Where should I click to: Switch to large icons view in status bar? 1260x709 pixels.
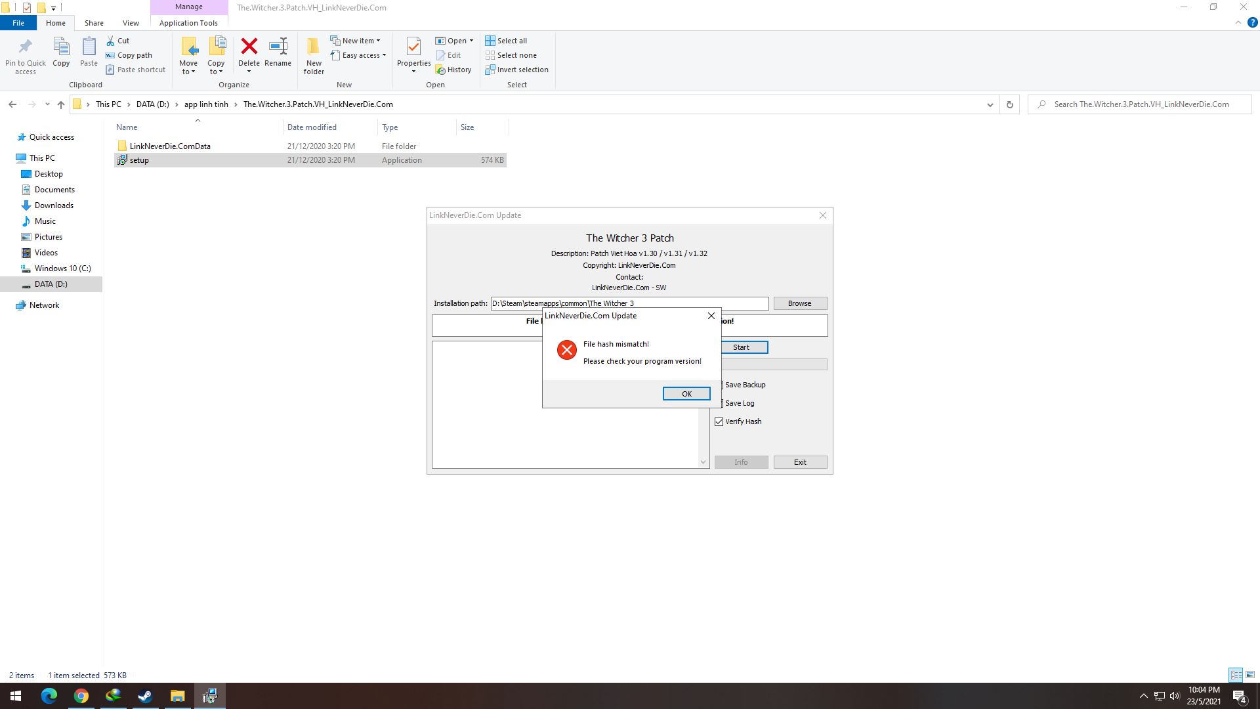point(1250,675)
